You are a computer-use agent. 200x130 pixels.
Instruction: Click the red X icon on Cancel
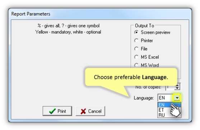click(83, 111)
